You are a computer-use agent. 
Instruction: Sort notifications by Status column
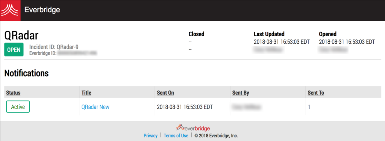tap(13, 93)
